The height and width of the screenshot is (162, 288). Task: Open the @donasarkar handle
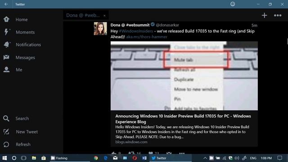click(167, 25)
